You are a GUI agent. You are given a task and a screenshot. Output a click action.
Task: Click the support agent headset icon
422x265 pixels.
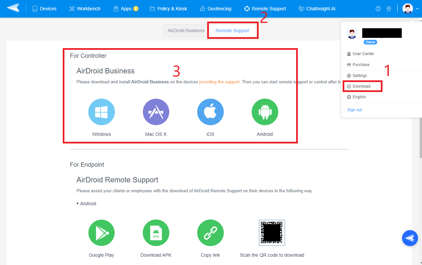coord(389,9)
